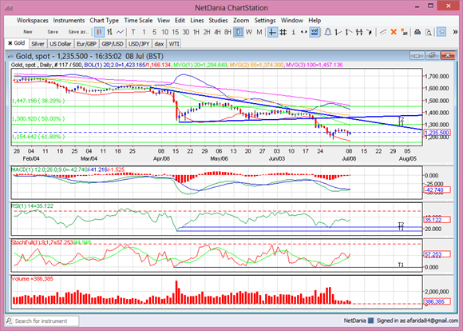The image size is (463, 331).
Task: Click delete all lines icon
Action: pyautogui.click(x=404, y=32)
